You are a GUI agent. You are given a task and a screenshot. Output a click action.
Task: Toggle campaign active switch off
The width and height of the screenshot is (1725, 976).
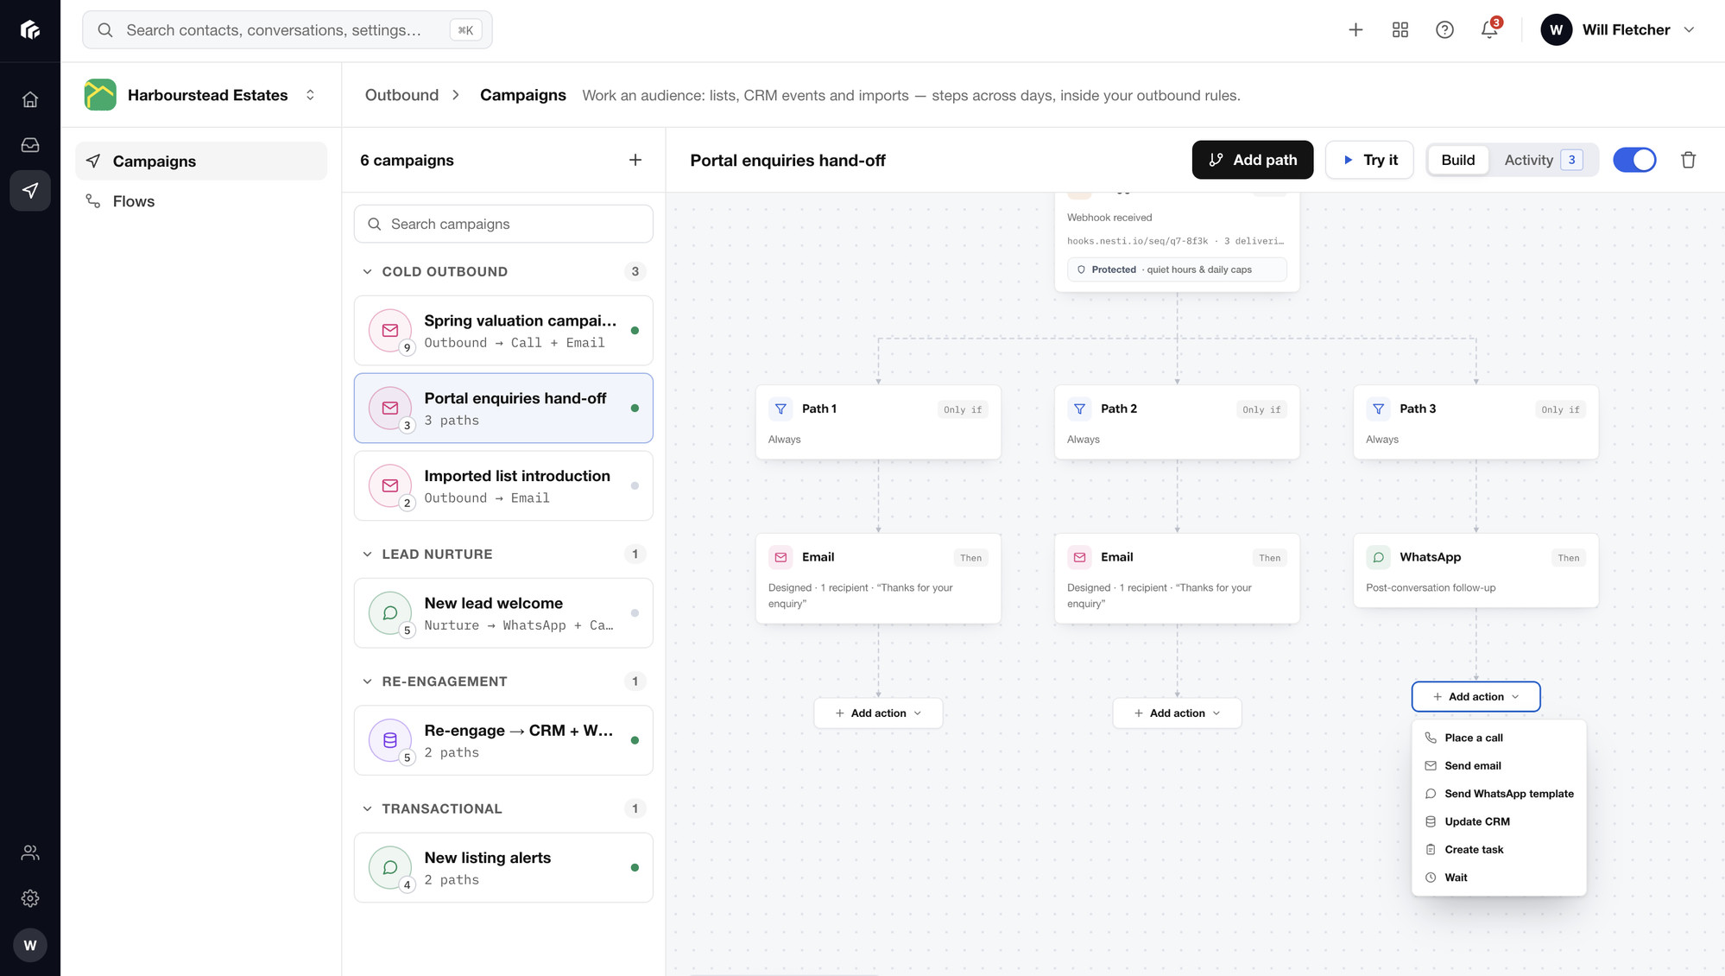click(1633, 160)
